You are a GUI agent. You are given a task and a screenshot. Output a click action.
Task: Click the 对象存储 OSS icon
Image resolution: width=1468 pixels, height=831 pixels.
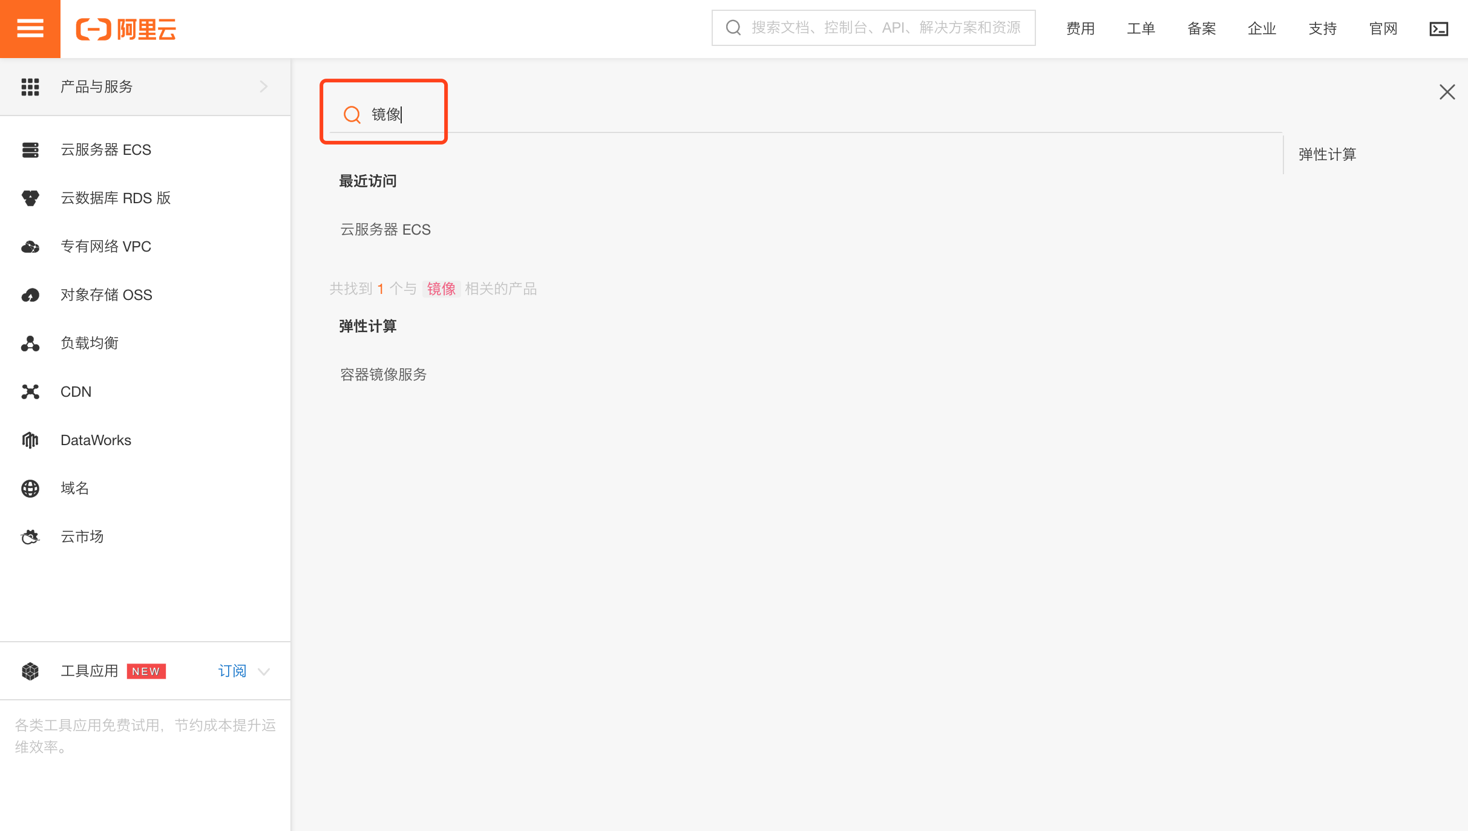click(30, 295)
